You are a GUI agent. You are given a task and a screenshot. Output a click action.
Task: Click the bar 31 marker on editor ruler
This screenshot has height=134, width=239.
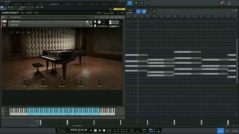[202, 16]
